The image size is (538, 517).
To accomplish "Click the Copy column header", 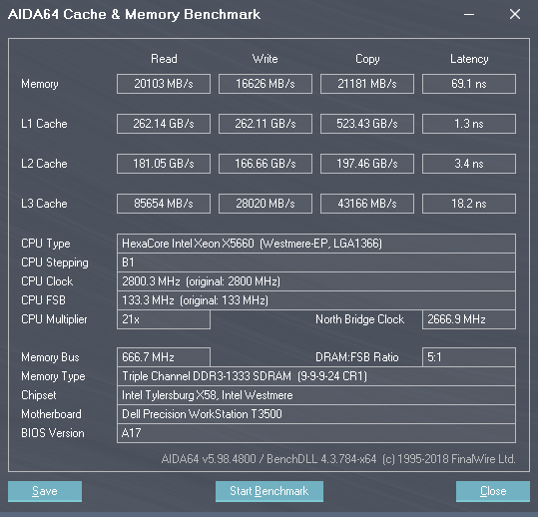I will [x=367, y=59].
